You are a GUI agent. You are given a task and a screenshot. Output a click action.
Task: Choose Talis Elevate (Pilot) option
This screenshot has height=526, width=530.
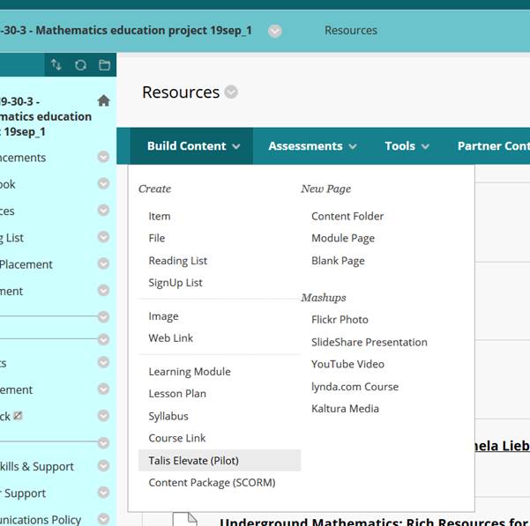point(220,461)
